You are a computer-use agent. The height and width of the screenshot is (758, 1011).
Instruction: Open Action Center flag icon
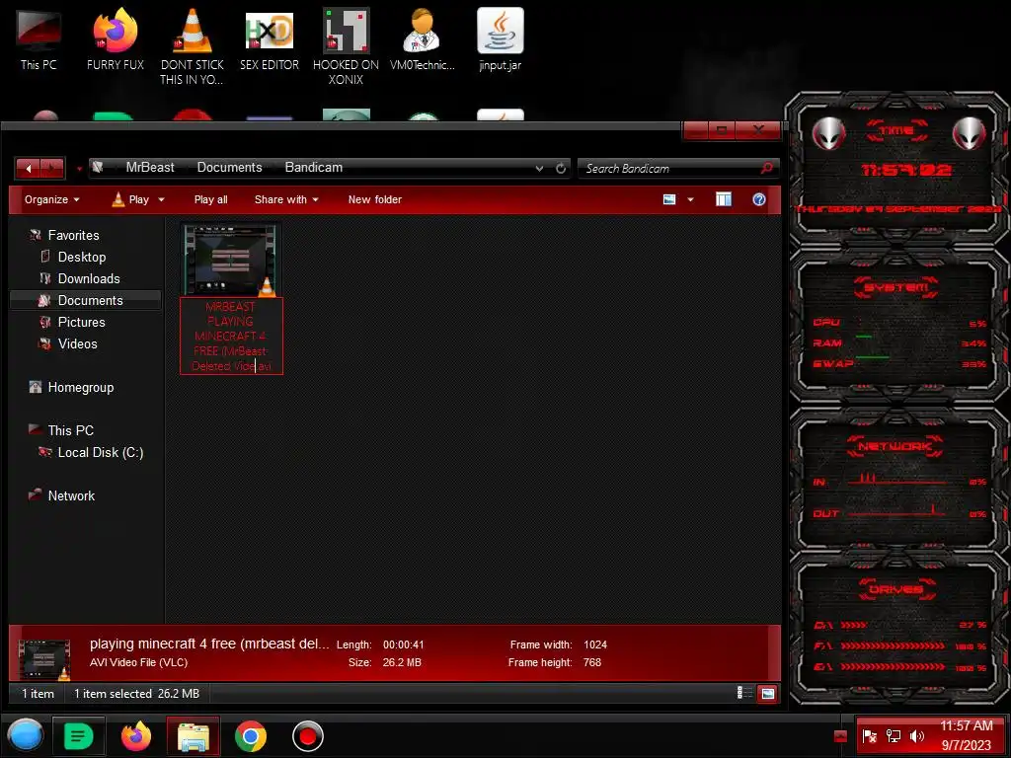click(x=869, y=736)
